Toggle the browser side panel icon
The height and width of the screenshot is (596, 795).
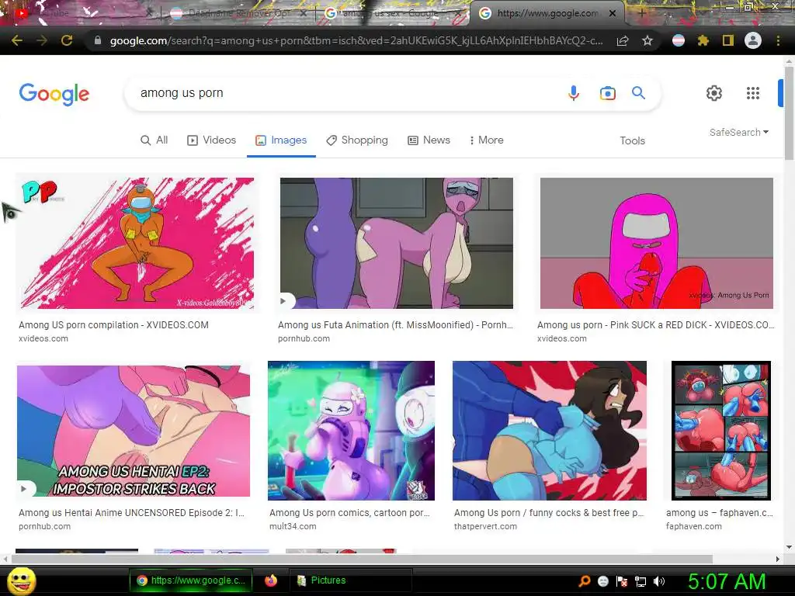(x=728, y=40)
